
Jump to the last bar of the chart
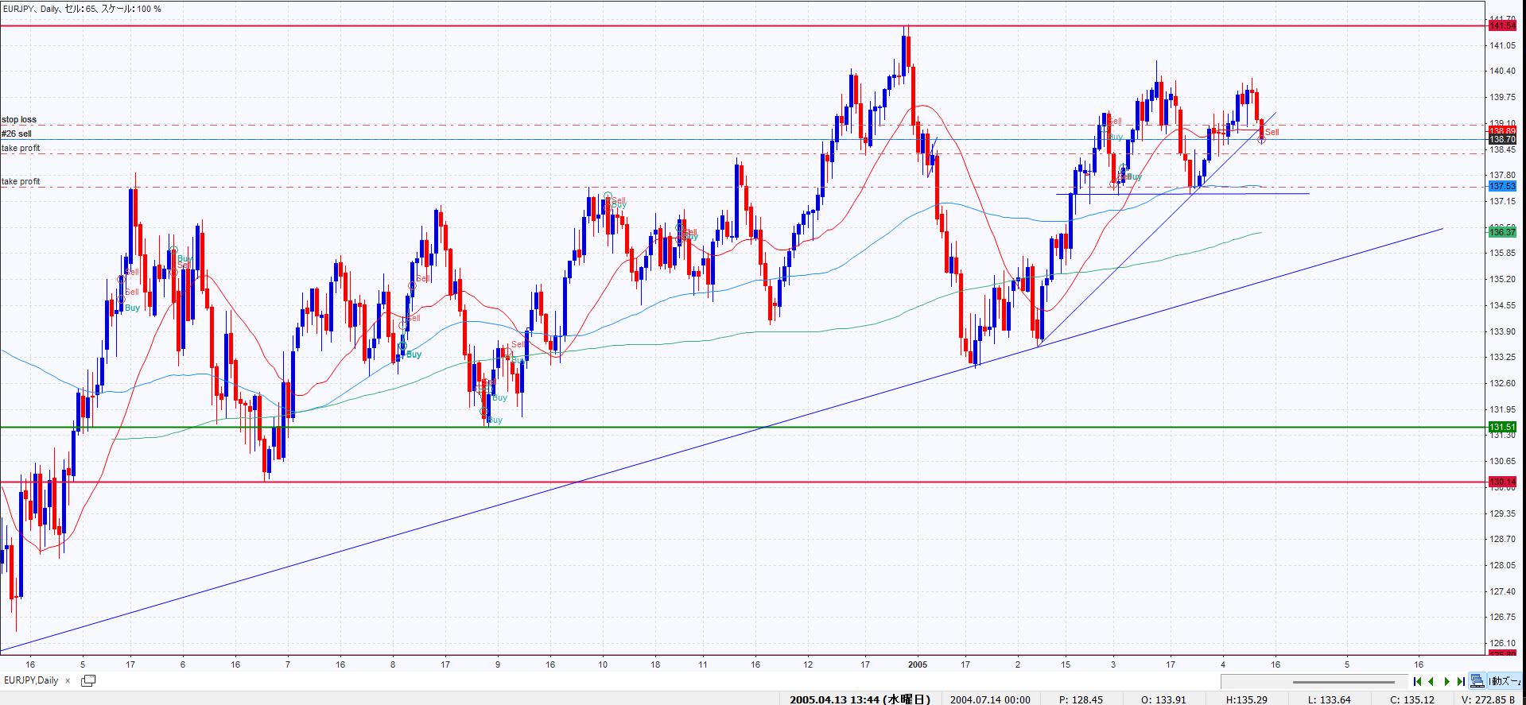(1461, 681)
